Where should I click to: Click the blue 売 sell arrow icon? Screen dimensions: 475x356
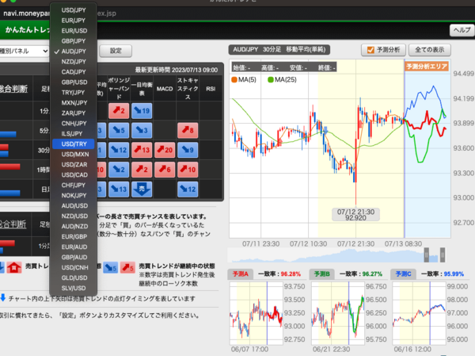point(142,189)
